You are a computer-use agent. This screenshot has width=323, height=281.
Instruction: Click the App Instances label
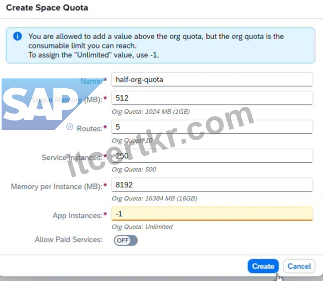click(x=78, y=215)
